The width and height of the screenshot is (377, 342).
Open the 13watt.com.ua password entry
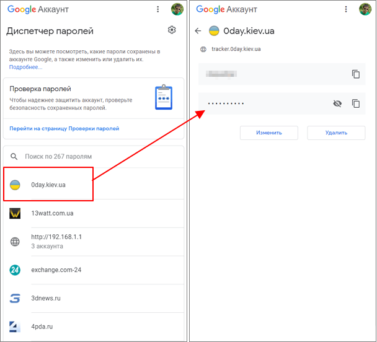point(94,213)
